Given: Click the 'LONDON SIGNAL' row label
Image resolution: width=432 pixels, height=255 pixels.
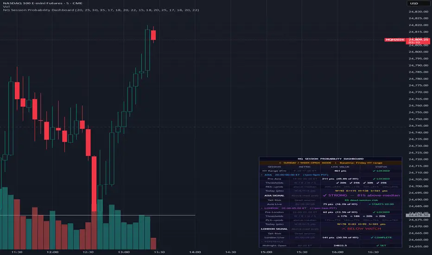Looking at the screenshot, I should (274, 229).
